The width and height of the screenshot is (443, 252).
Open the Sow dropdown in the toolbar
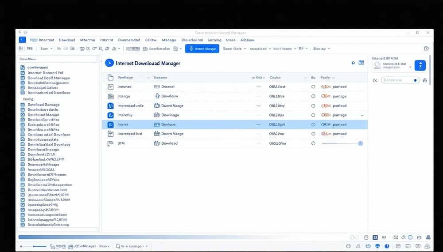[x=46, y=49]
